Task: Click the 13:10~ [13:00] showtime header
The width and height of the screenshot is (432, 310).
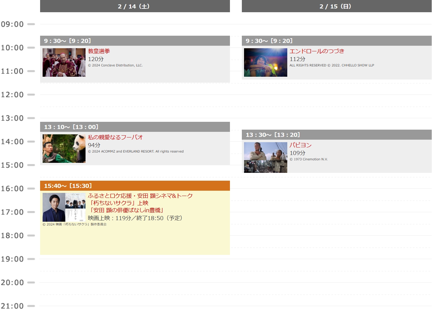Action: pyautogui.click(x=135, y=127)
